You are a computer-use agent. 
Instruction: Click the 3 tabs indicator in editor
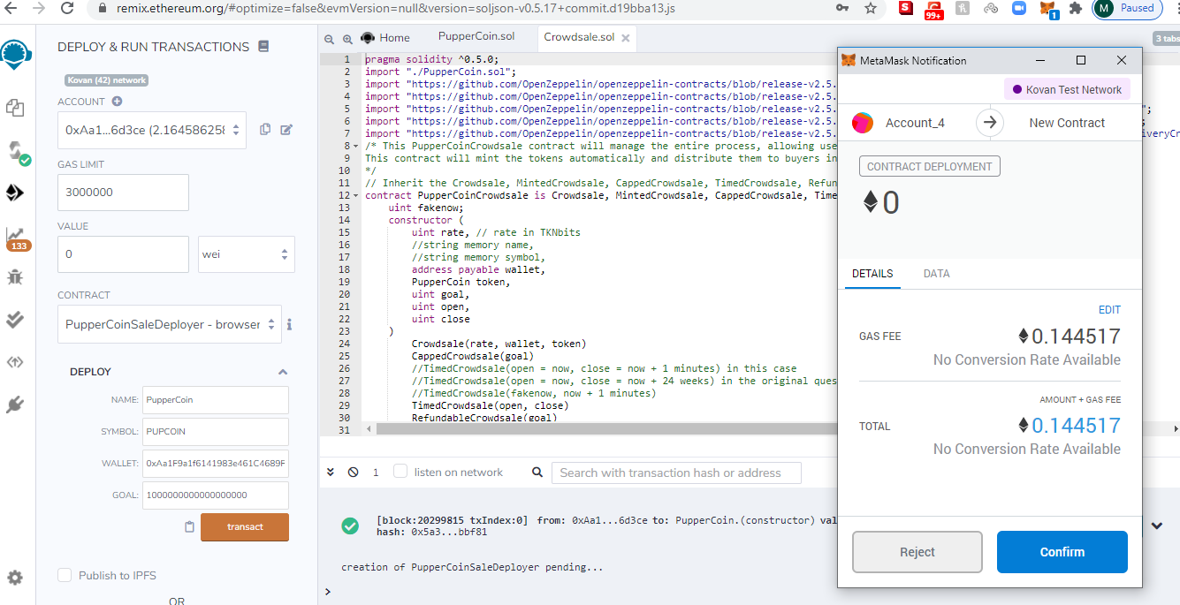point(1167,39)
